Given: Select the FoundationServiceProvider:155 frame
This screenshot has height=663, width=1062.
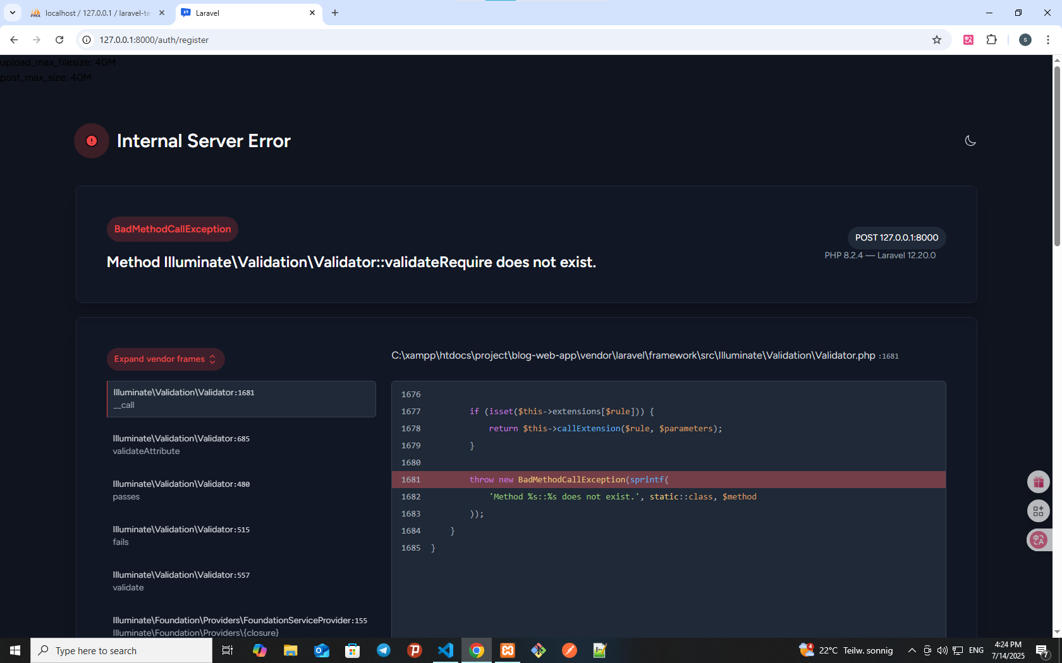Looking at the screenshot, I should tap(241, 626).
